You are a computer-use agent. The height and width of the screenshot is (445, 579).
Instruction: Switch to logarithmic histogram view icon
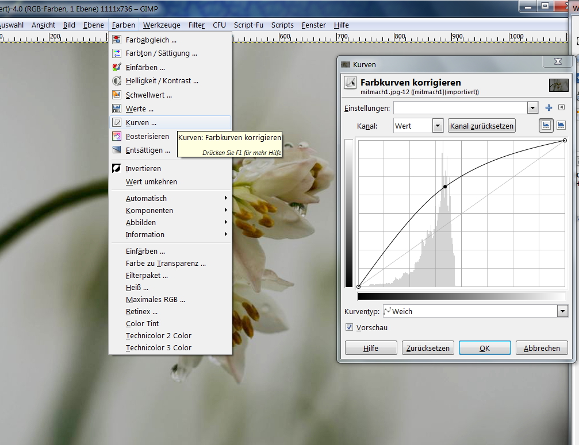pos(561,126)
